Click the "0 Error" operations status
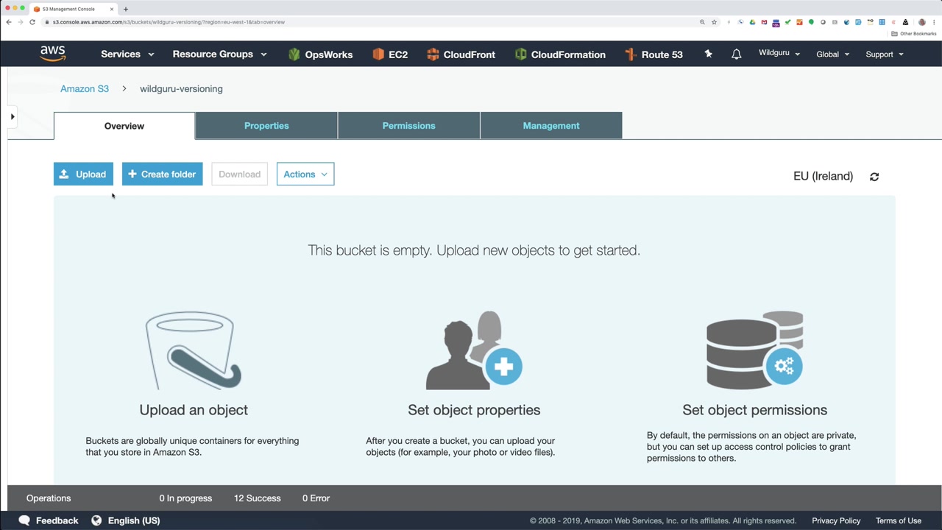942x530 pixels. click(x=316, y=498)
